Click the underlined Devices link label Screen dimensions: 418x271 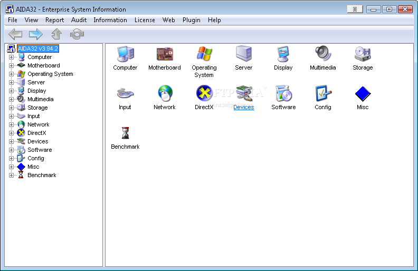click(244, 107)
